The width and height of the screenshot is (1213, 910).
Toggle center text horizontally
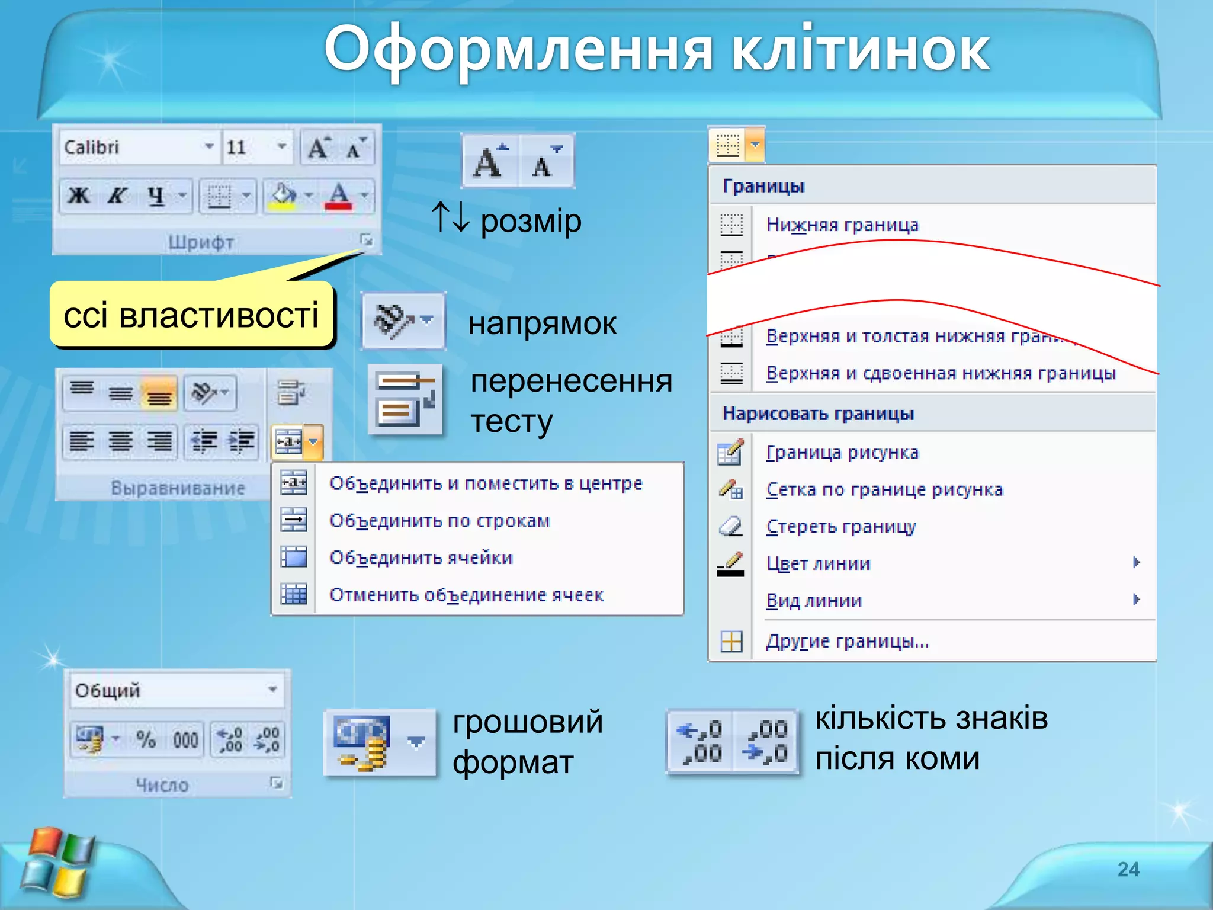[120, 441]
